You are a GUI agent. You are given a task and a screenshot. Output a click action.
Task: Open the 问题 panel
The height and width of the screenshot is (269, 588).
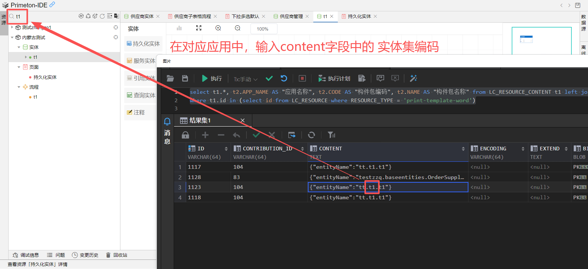pos(56,255)
